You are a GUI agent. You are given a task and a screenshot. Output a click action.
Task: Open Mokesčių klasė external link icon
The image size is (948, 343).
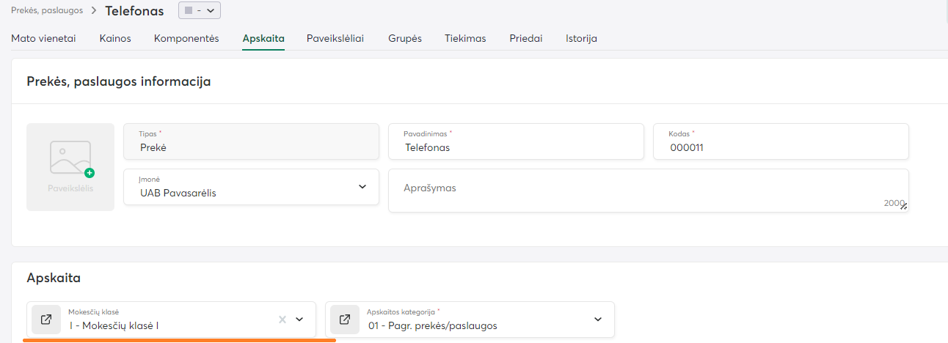(45, 320)
